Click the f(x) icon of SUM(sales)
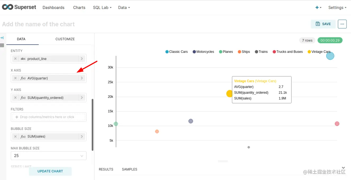The height and width of the screenshot is (180, 351). pos(23,137)
